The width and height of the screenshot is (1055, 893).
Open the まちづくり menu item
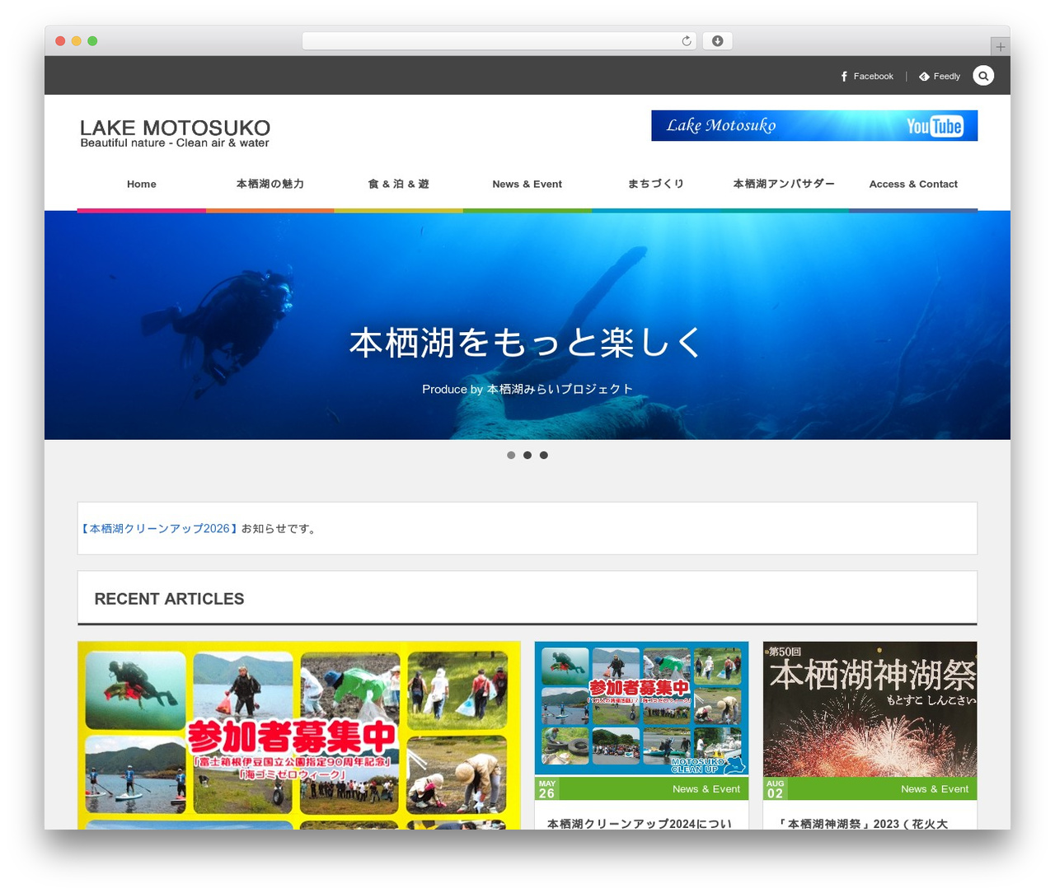[x=656, y=184]
